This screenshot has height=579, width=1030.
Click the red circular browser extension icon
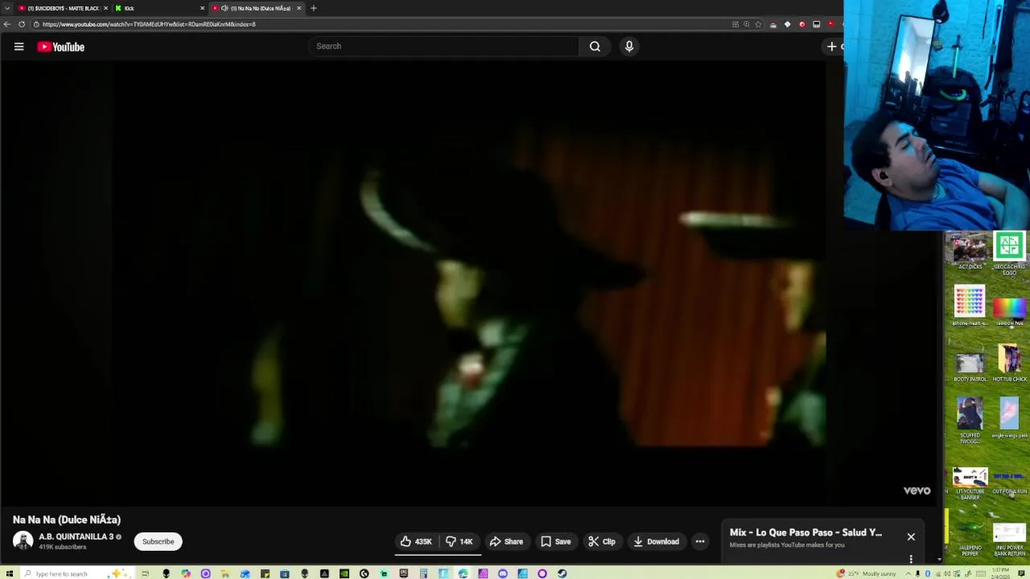(801, 24)
